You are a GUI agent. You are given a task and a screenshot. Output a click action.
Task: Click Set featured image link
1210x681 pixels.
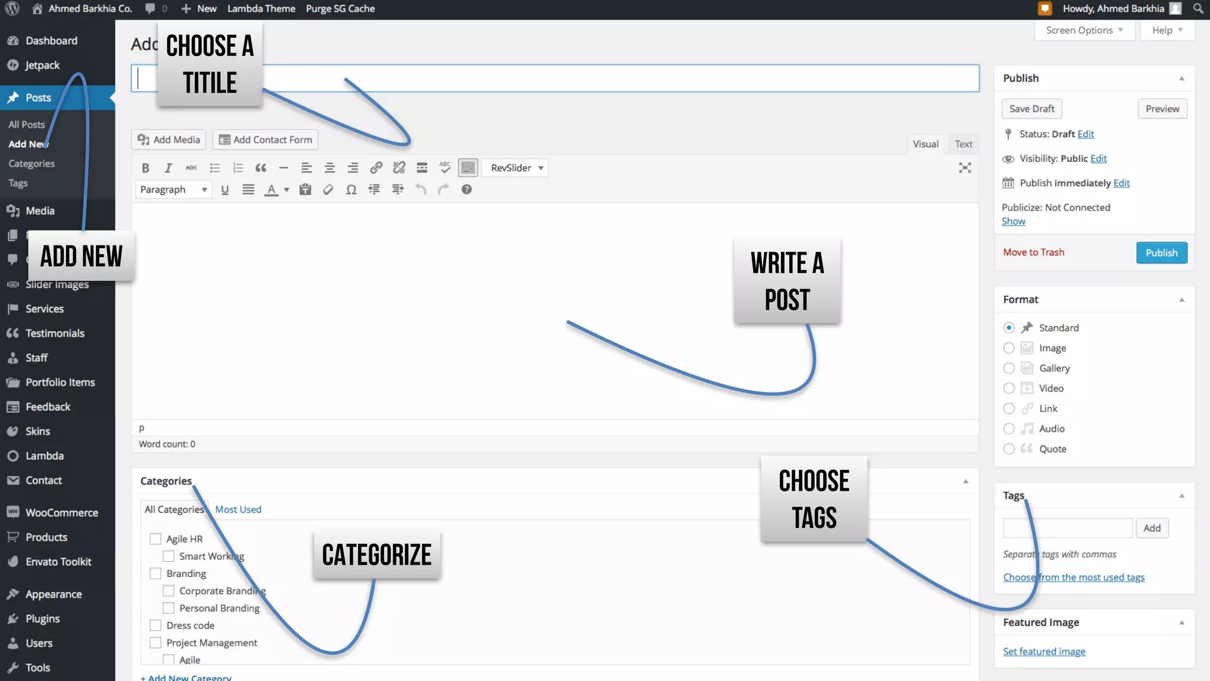(1044, 651)
